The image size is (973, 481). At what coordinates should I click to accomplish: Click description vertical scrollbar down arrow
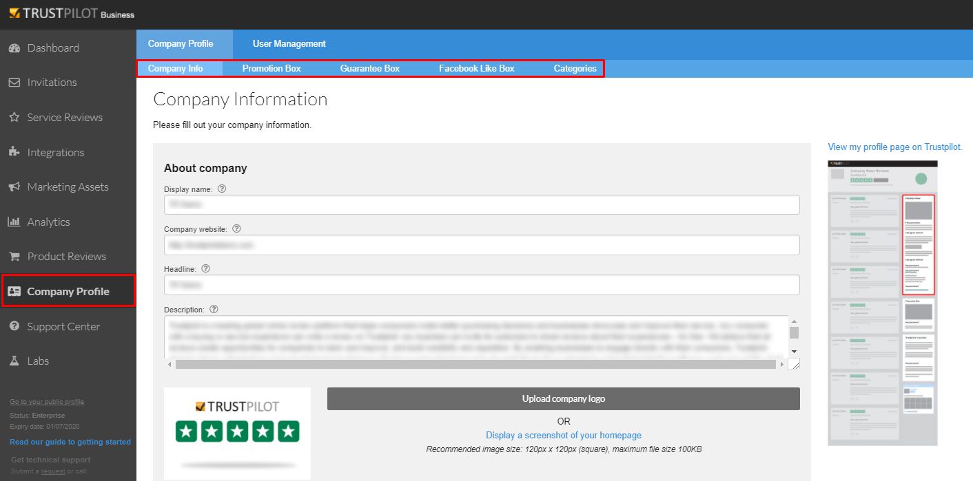coord(794,352)
